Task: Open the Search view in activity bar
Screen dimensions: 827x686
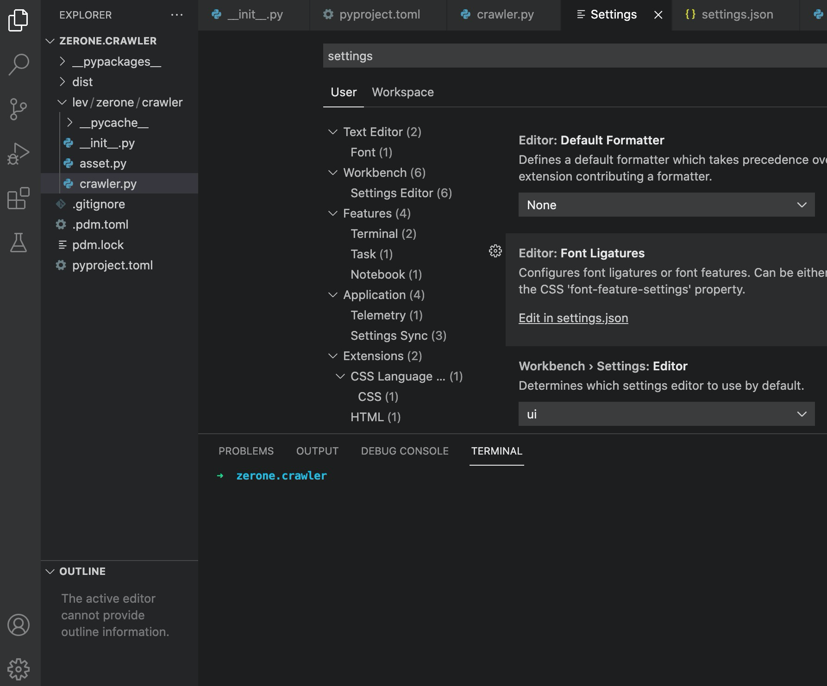Action: point(19,64)
